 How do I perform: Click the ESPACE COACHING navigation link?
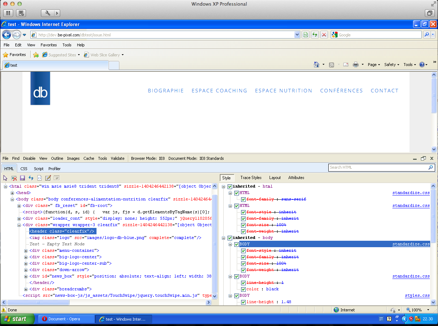[x=219, y=91]
